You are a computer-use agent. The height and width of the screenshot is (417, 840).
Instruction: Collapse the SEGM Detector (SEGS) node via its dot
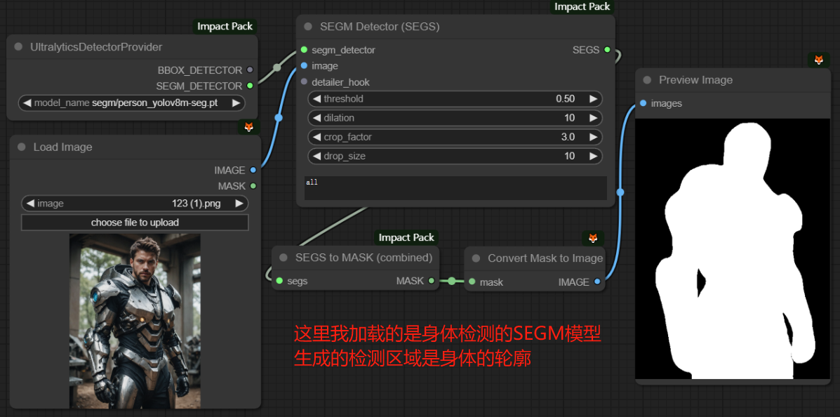pos(308,27)
